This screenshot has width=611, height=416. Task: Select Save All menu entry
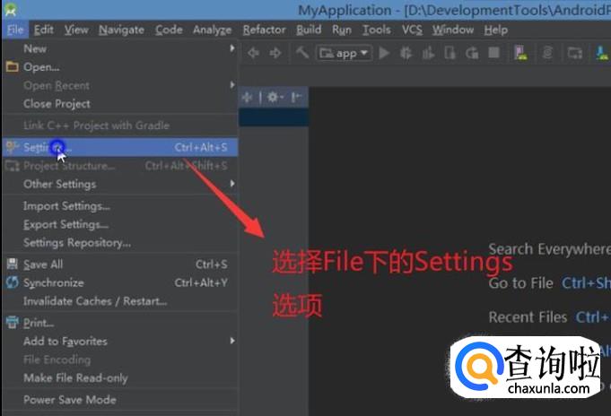[120, 264]
